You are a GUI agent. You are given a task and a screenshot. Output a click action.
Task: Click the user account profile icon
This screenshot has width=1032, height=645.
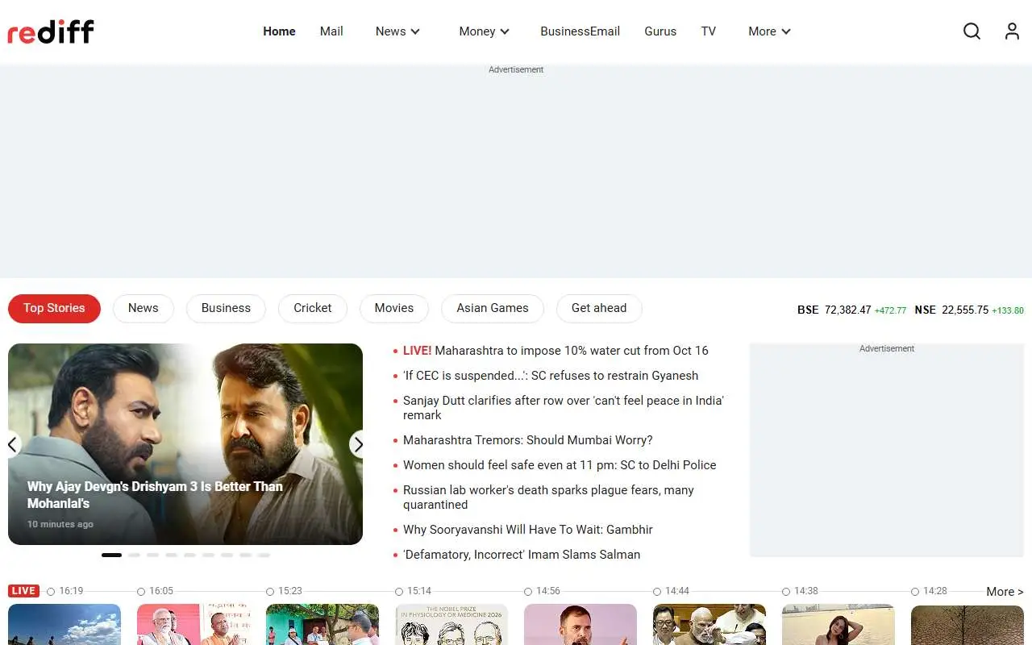(x=1012, y=31)
